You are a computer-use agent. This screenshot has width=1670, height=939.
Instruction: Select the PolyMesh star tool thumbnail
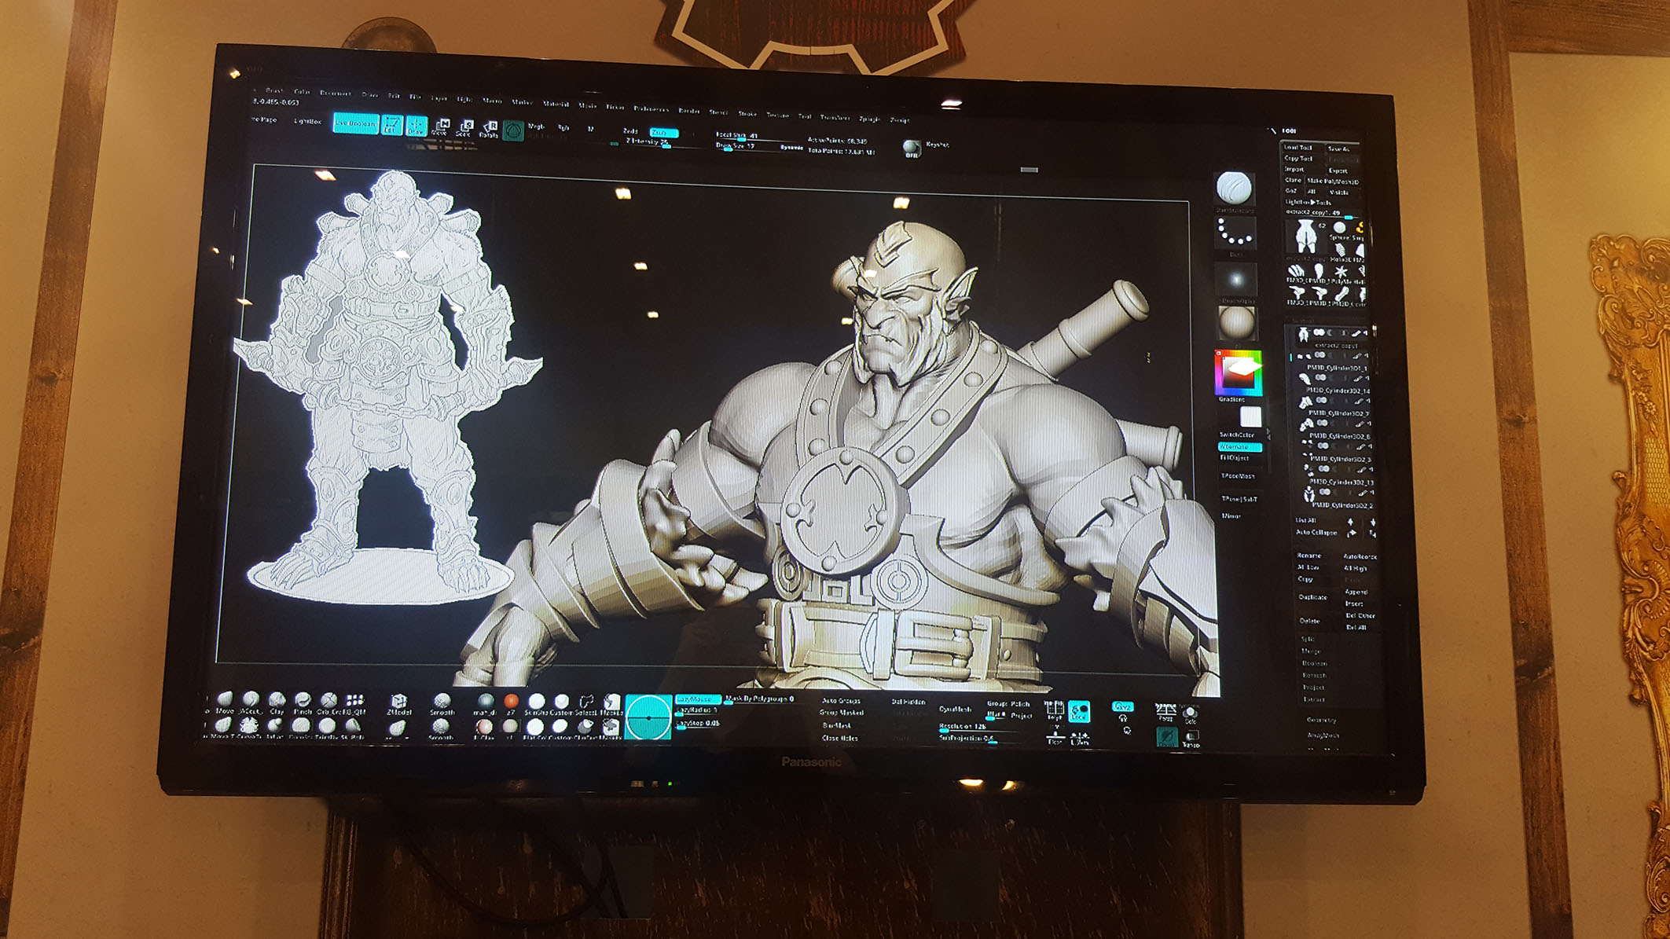tap(1341, 273)
